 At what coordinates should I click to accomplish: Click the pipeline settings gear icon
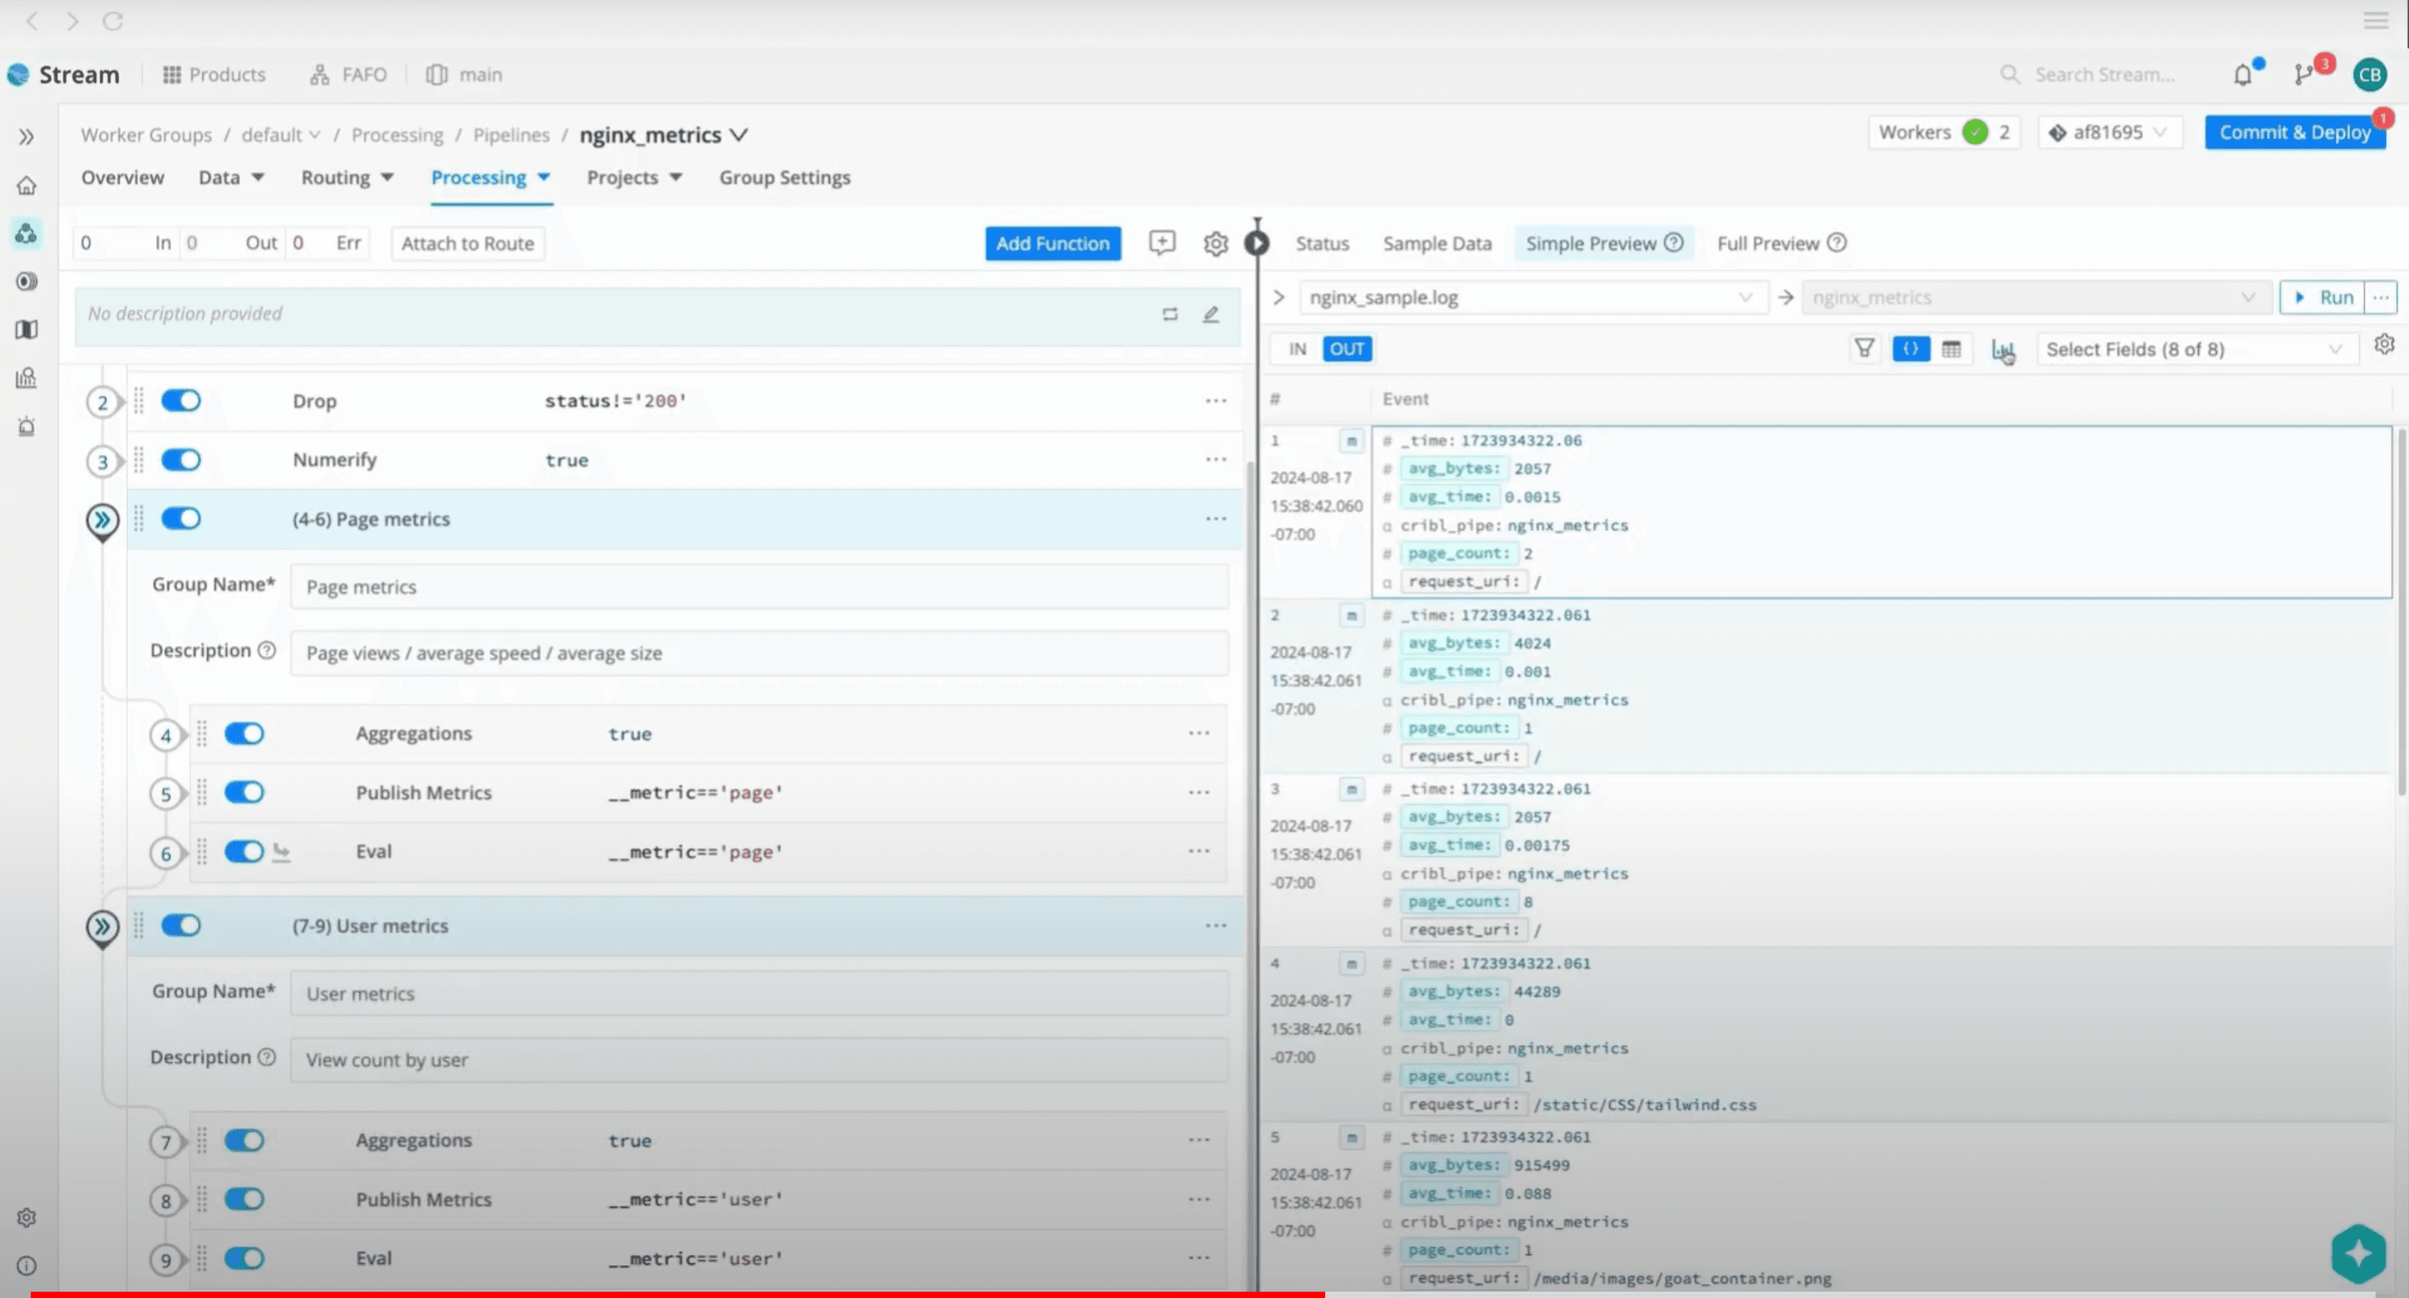point(1215,244)
